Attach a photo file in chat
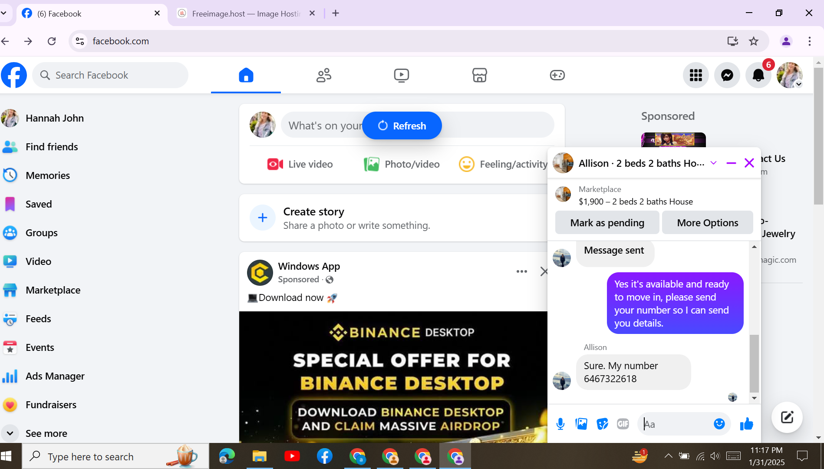824x469 pixels. coord(581,424)
